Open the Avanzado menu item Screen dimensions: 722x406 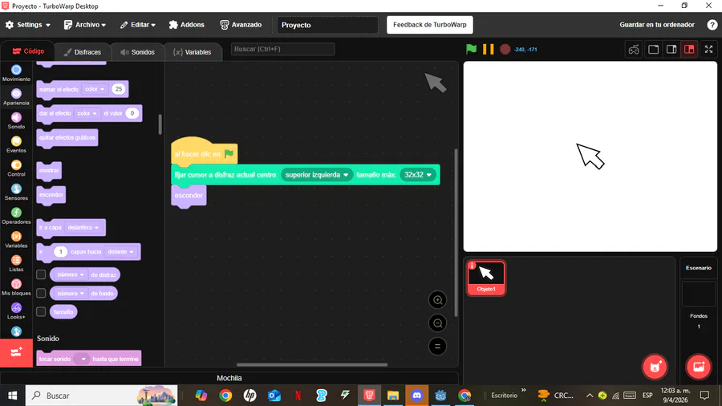click(241, 25)
